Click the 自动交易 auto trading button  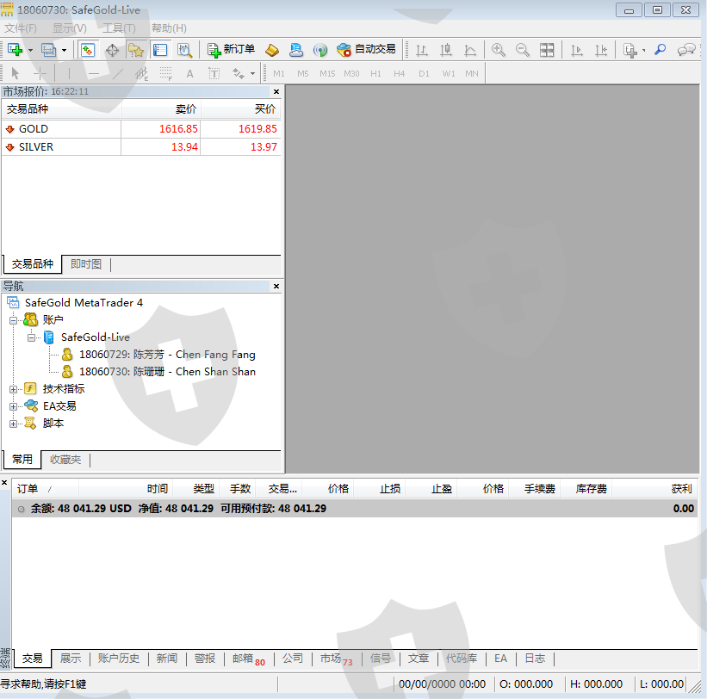(366, 50)
